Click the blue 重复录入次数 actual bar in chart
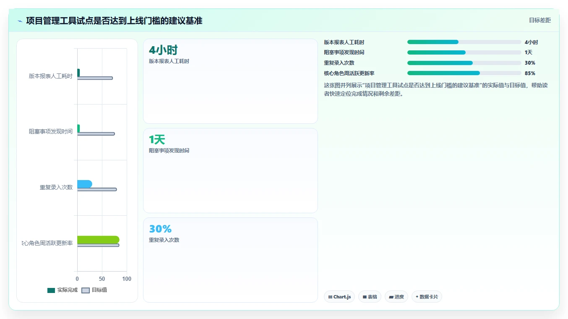Screen dimensions: 568x319 coord(85,184)
